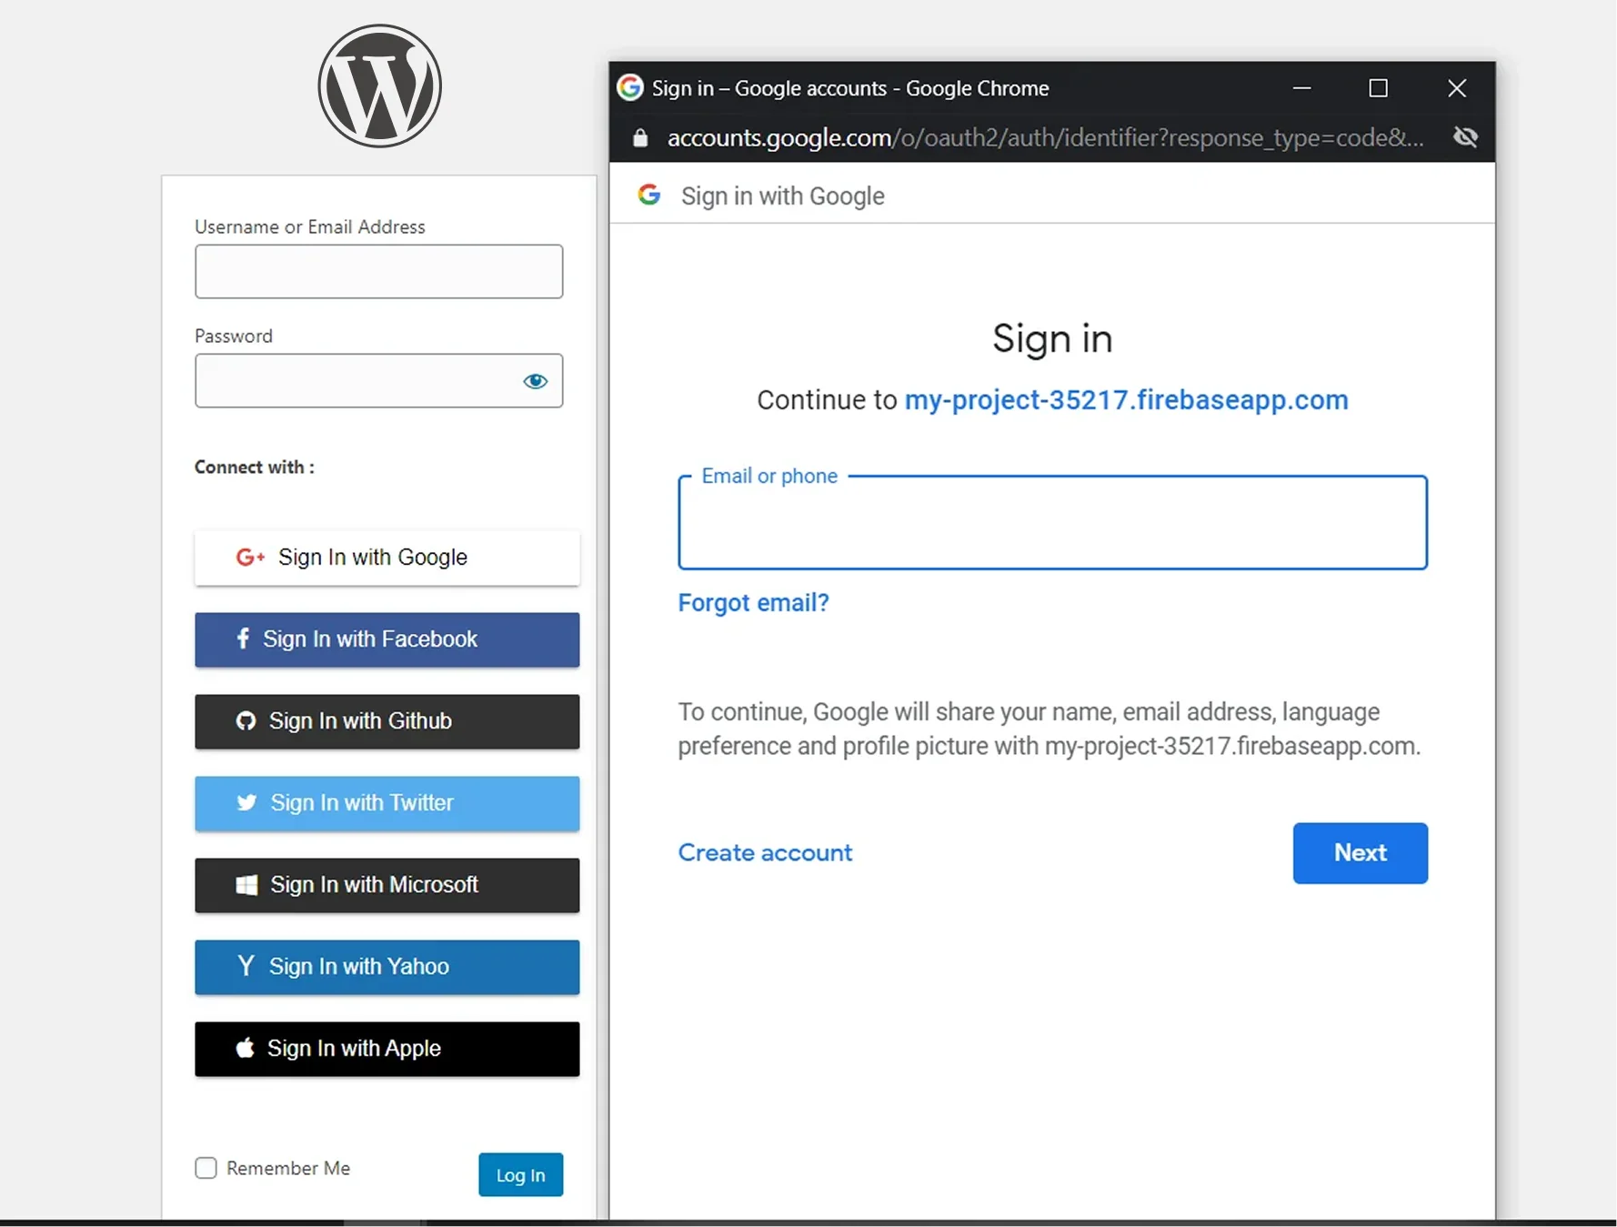Focus the WordPress Password field
1617x1227 pixels.
click(x=379, y=380)
